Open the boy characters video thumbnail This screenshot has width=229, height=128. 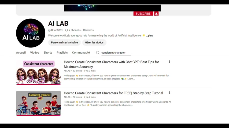(38, 103)
